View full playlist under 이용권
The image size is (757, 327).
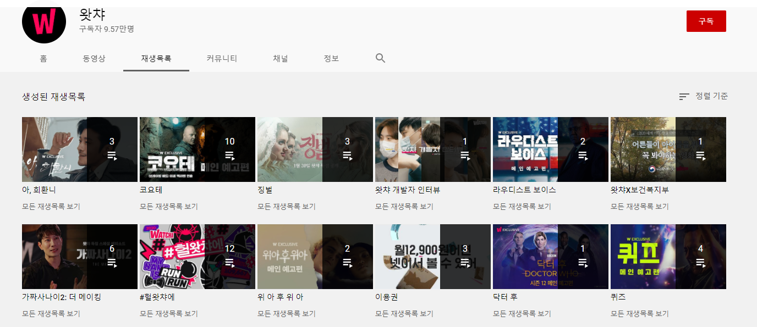tap(404, 314)
